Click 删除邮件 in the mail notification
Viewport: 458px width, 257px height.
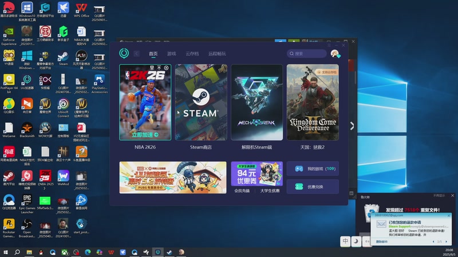click(x=381, y=242)
